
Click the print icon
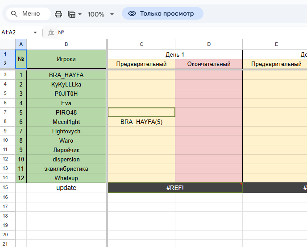point(58,14)
